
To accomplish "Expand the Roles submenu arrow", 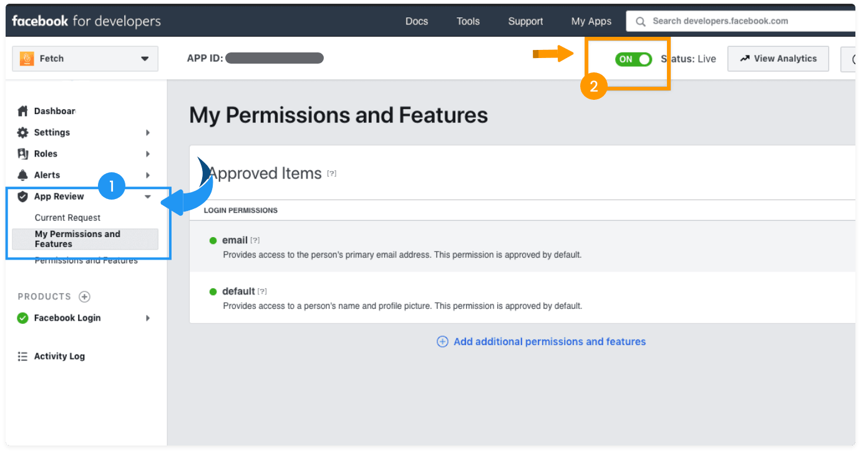I will click(x=148, y=153).
